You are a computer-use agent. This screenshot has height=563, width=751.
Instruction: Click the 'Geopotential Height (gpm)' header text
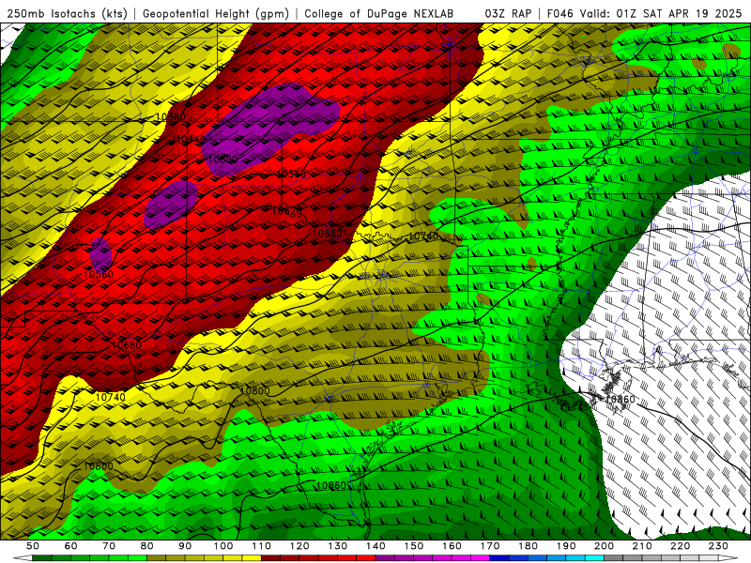[x=216, y=14]
